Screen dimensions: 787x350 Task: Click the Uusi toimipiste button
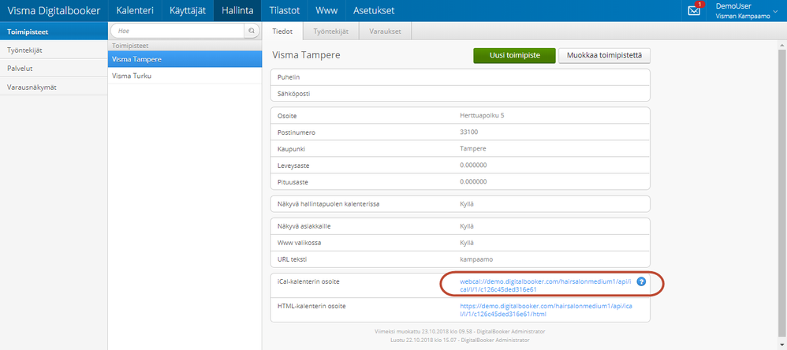(514, 56)
